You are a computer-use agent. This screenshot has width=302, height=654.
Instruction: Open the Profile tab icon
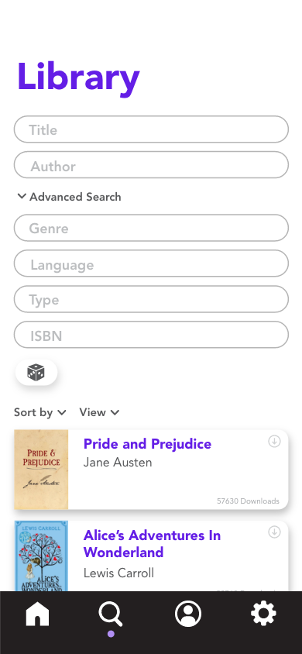(188, 614)
